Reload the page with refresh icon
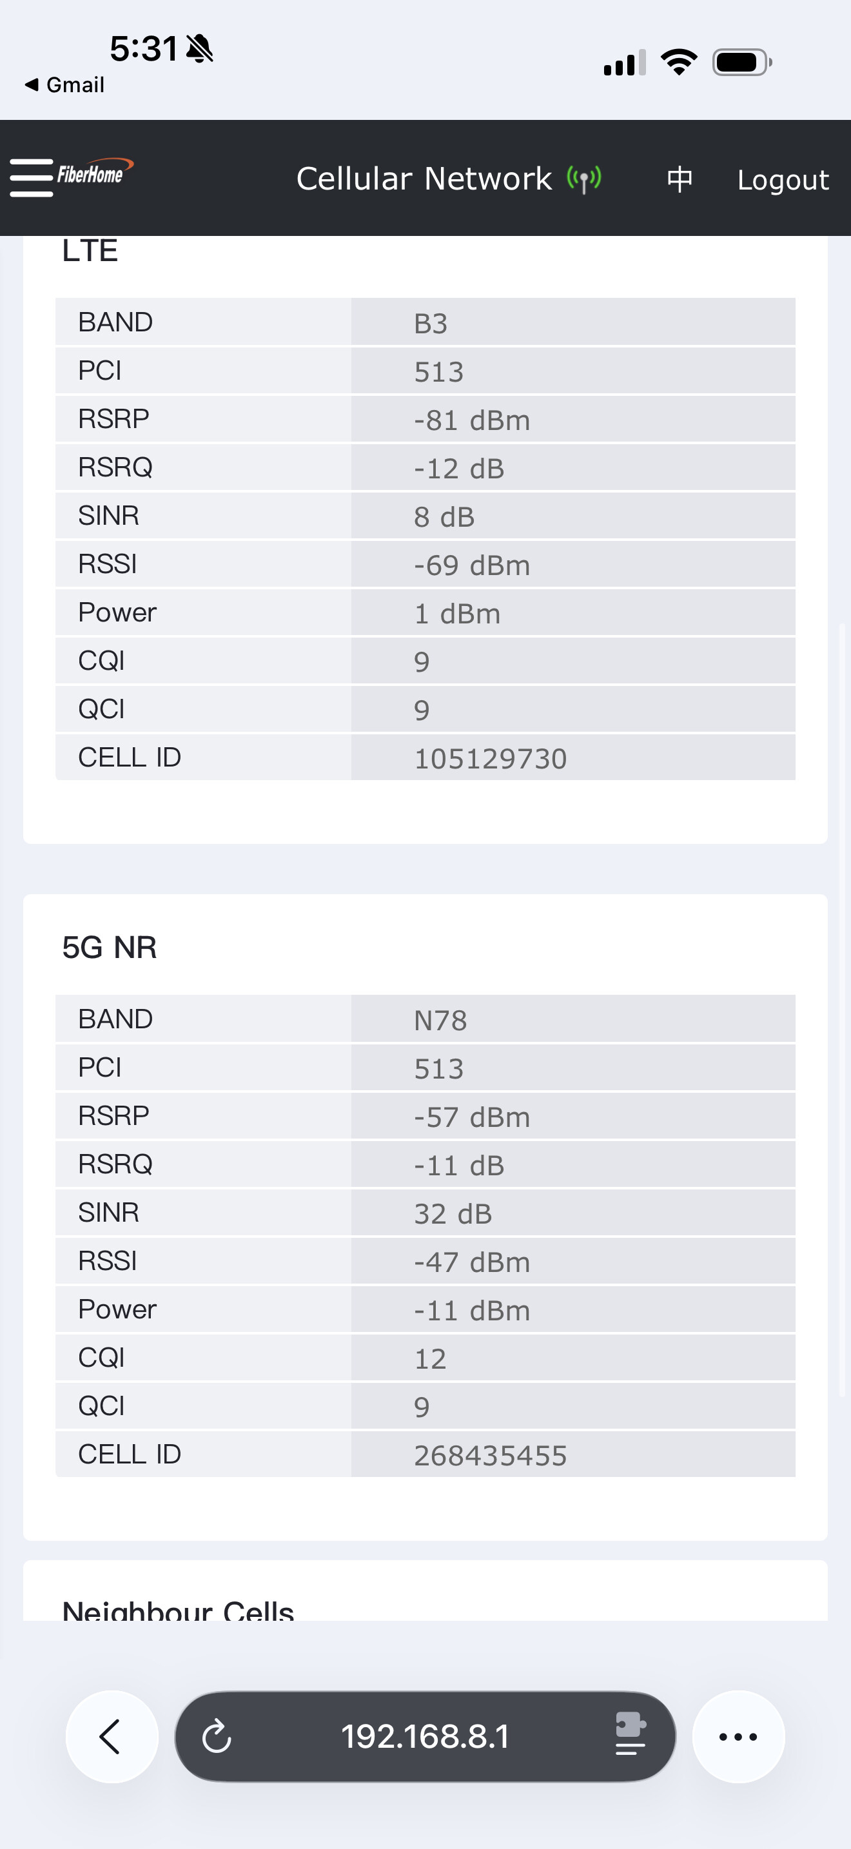Image resolution: width=851 pixels, height=1849 pixels. [217, 1737]
